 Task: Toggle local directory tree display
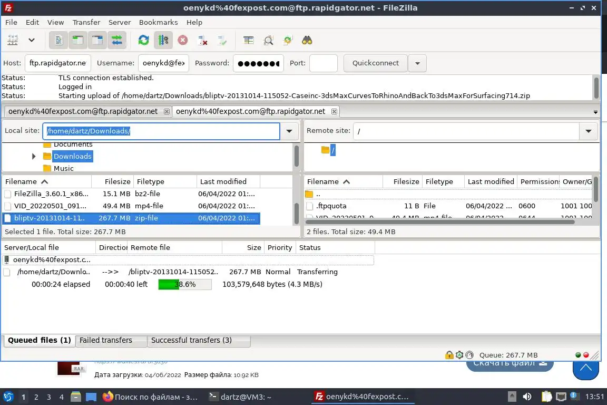pyautogui.click(x=78, y=40)
